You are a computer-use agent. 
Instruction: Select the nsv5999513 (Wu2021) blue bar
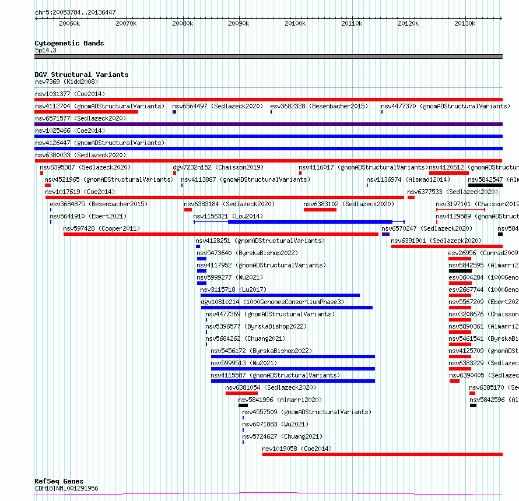click(293, 369)
